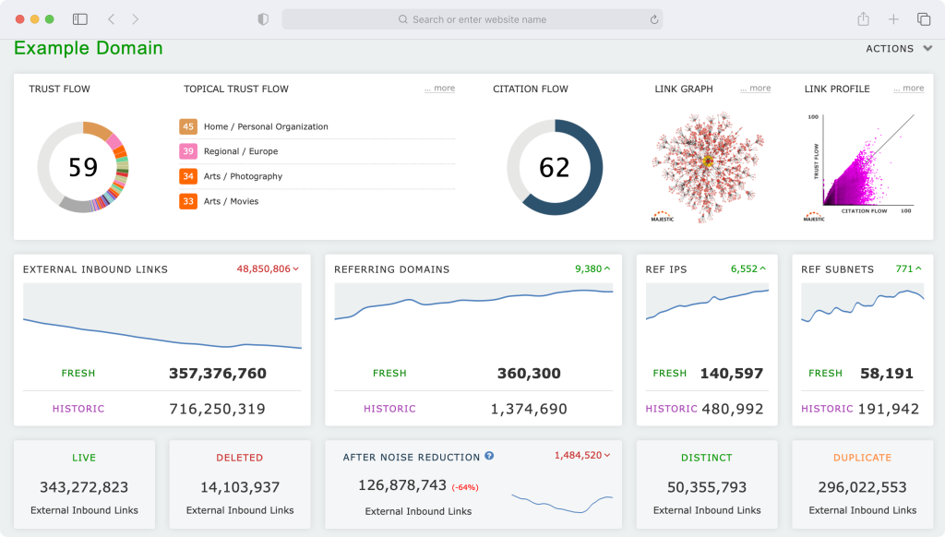This screenshot has width=945, height=537.
Task: Reload the page with the refresh icon
Action: pyautogui.click(x=654, y=19)
